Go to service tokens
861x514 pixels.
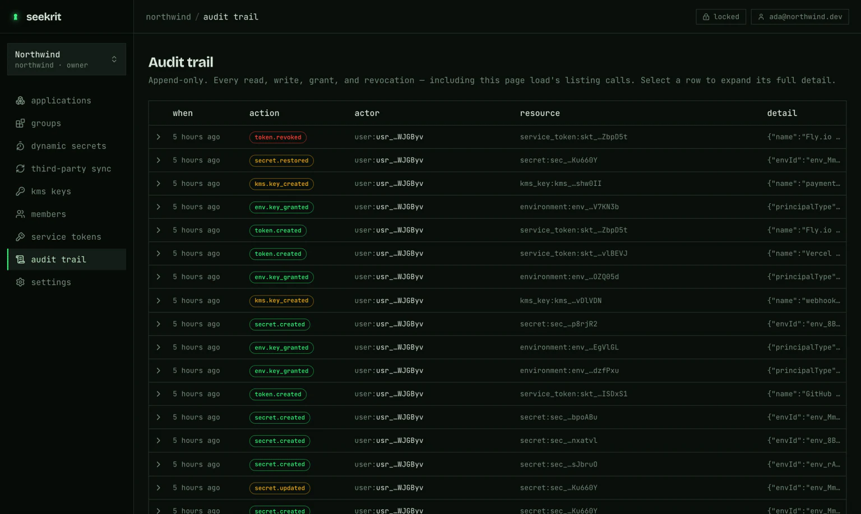[x=67, y=237]
